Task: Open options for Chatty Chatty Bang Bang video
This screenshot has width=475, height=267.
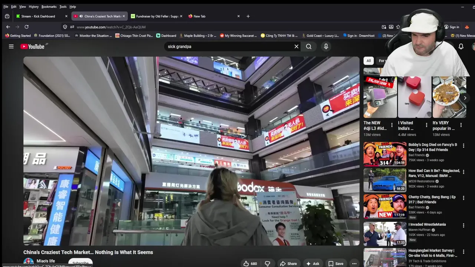Action: [x=463, y=198]
